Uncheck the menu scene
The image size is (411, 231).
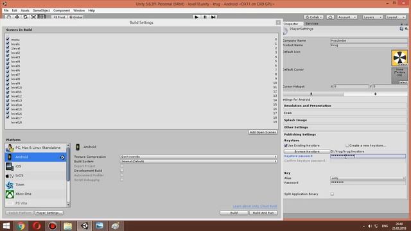click(x=8, y=40)
